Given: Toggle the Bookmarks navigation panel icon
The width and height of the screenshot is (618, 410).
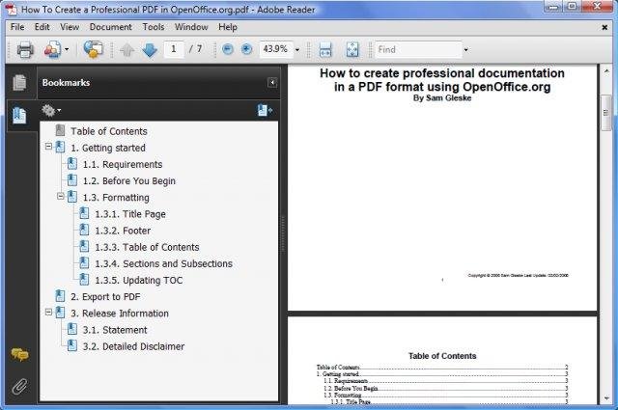Looking at the screenshot, I should (x=19, y=116).
